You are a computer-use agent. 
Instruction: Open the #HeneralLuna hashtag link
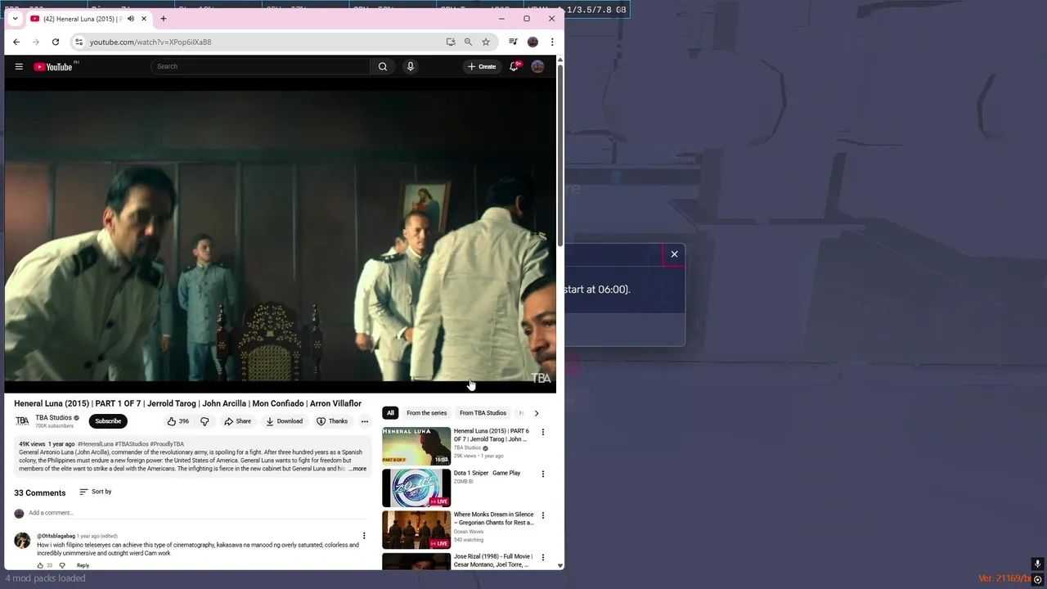pos(96,444)
